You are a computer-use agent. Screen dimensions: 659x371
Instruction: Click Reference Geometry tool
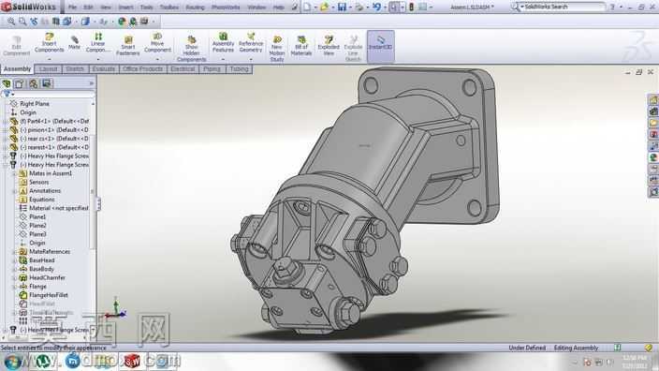coord(251,43)
